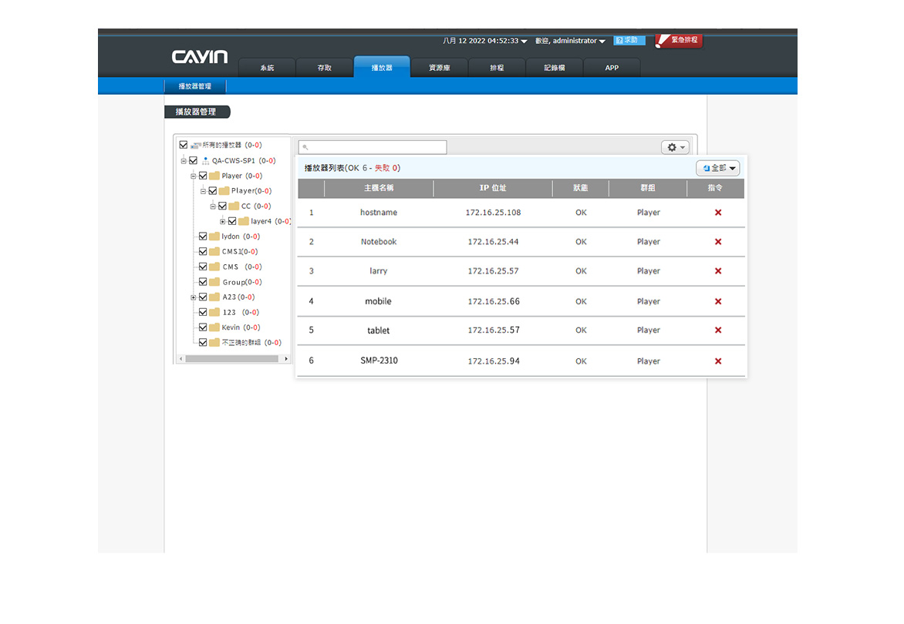904x624 pixels.
Task: Click the 緊急排程 button
Action: coord(680,40)
